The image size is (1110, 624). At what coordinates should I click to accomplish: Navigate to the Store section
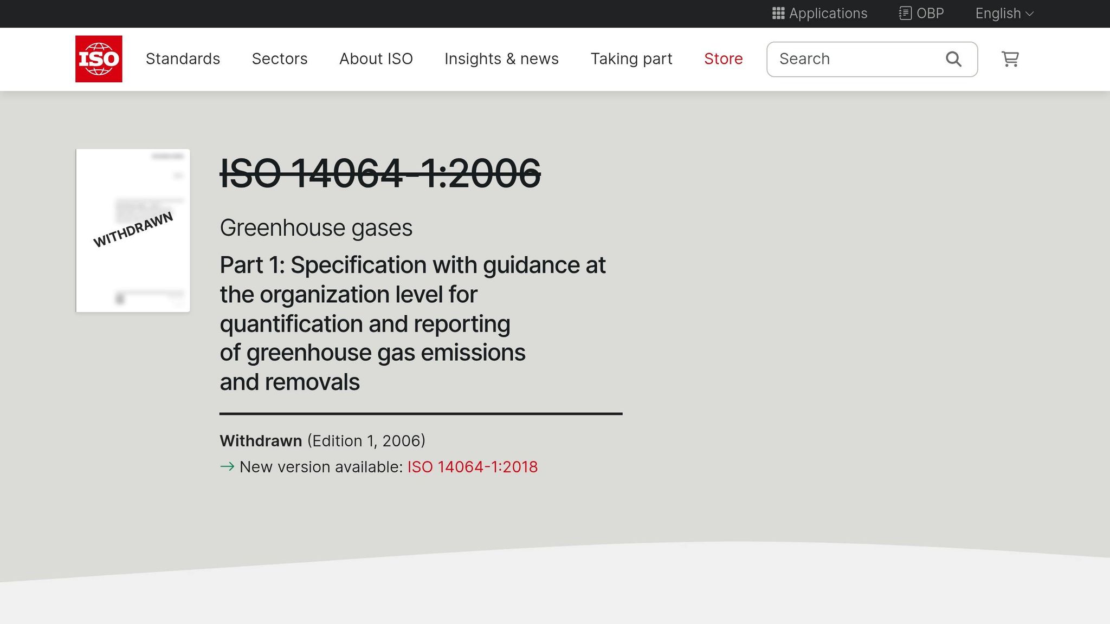click(723, 58)
